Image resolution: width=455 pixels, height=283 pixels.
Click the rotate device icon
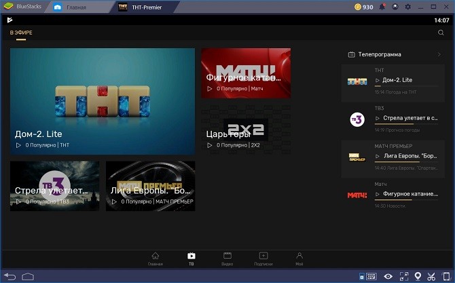(x=446, y=276)
